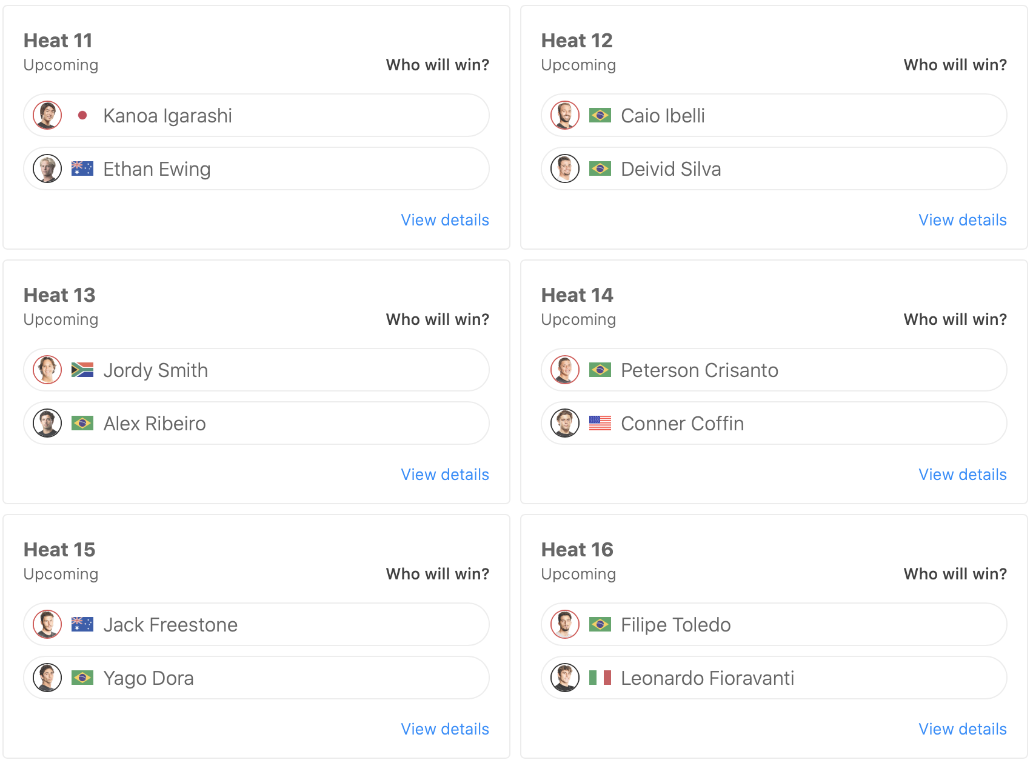View details of Heat 14
Image resolution: width=1033 pixels, height=760 pixels.
tap(962, 475)
